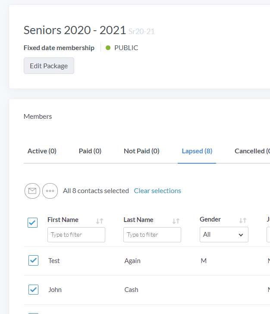The image size is (270, 314).
Task: Sort by Last Name arrows icon
Action: click(x=176, y=221)
